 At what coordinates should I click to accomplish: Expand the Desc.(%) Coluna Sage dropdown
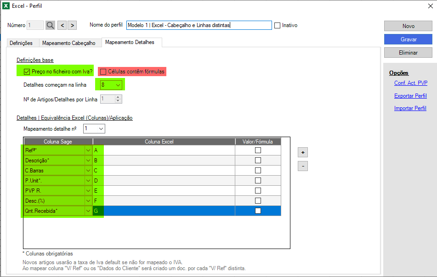point(88,200)
